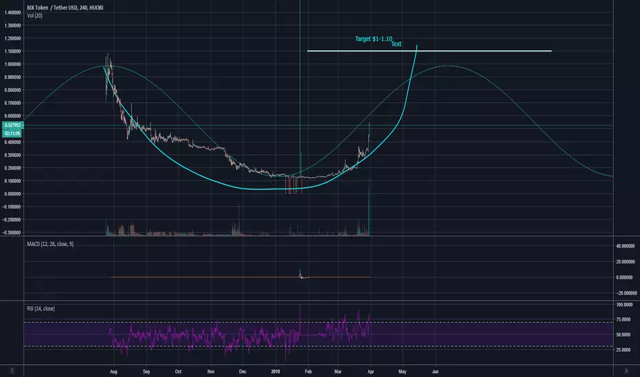The image size is (640, 377).
Task: Click the 1.000000 price axis label
Action: point(12,64)
